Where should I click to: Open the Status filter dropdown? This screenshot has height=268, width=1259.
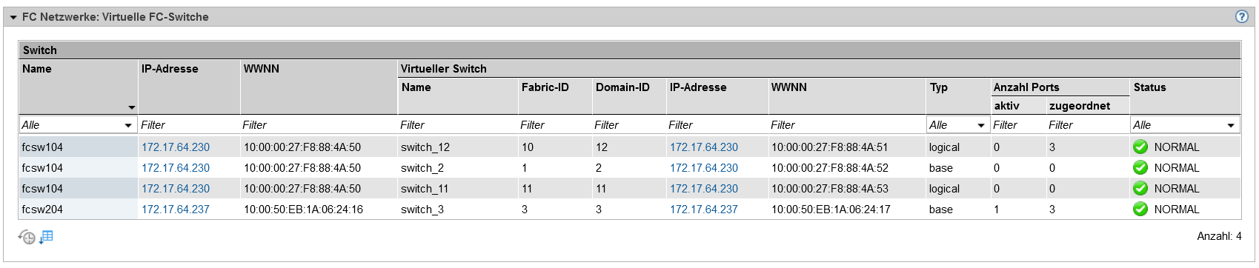[x=1185, y=125]
